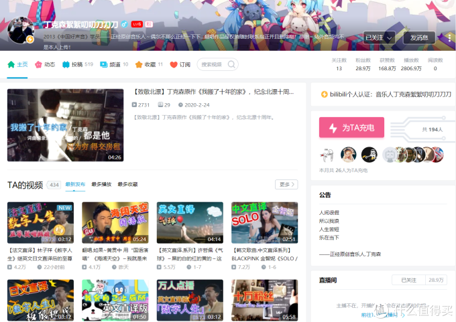Click the second charger avatar with blonde girl
456x322 pixels.
pyautogui.click(x=348, y=155)
